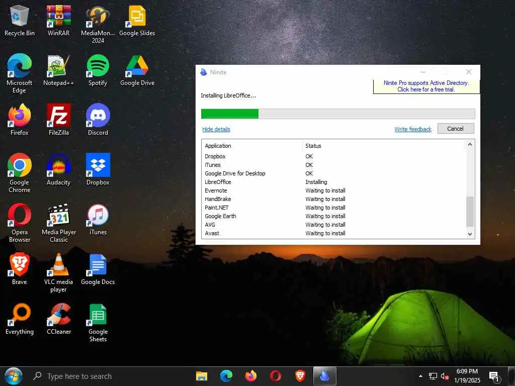Select the FileZilla desktop icon
Viewport: 515px width, 386px height.
(x=58, y=120)
